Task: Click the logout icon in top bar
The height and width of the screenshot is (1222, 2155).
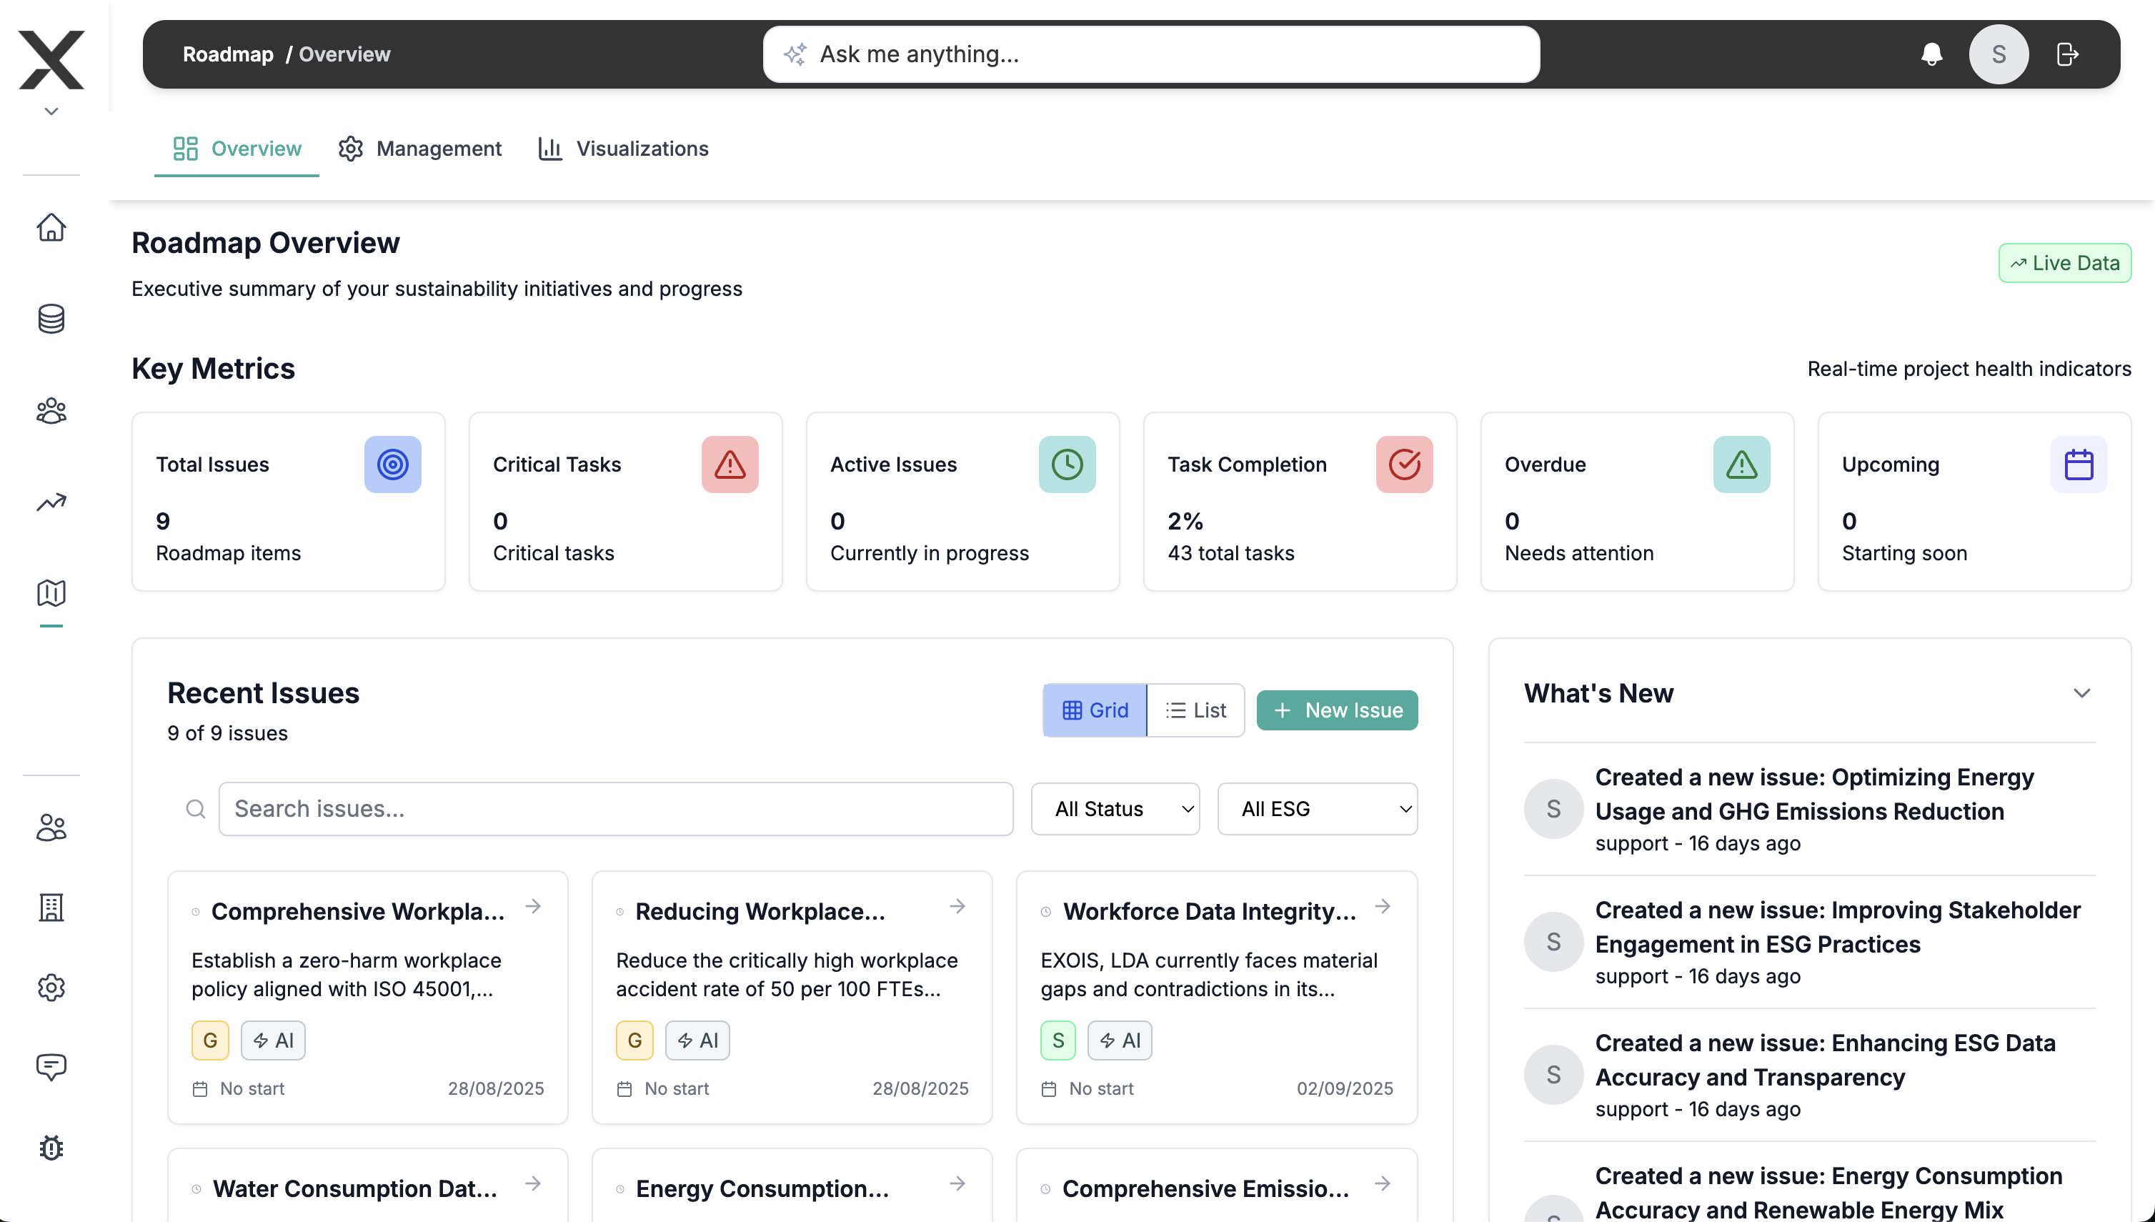Action: [x=2067, y=54]
